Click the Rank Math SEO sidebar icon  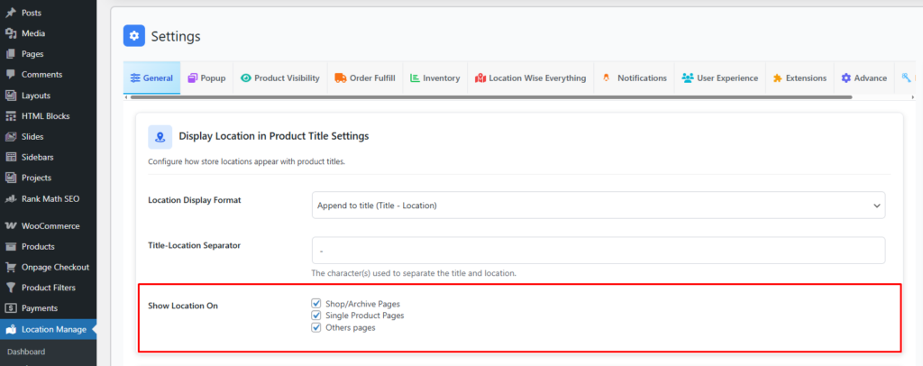11,198
